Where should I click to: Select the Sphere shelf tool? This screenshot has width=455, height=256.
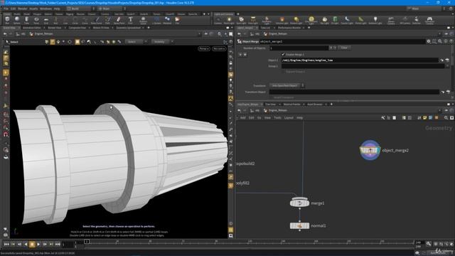[x=17, y=20]
